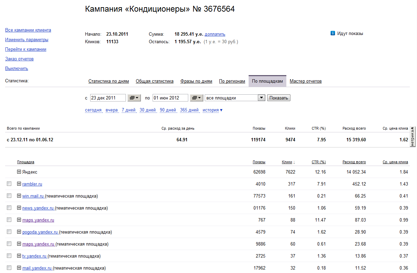Sort by the underlined Клики column header
The width and height of the screenshot is (417, 273).
(287, 162)
